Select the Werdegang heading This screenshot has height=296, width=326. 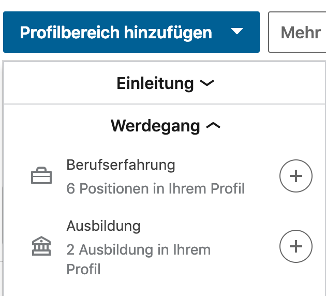155,126
